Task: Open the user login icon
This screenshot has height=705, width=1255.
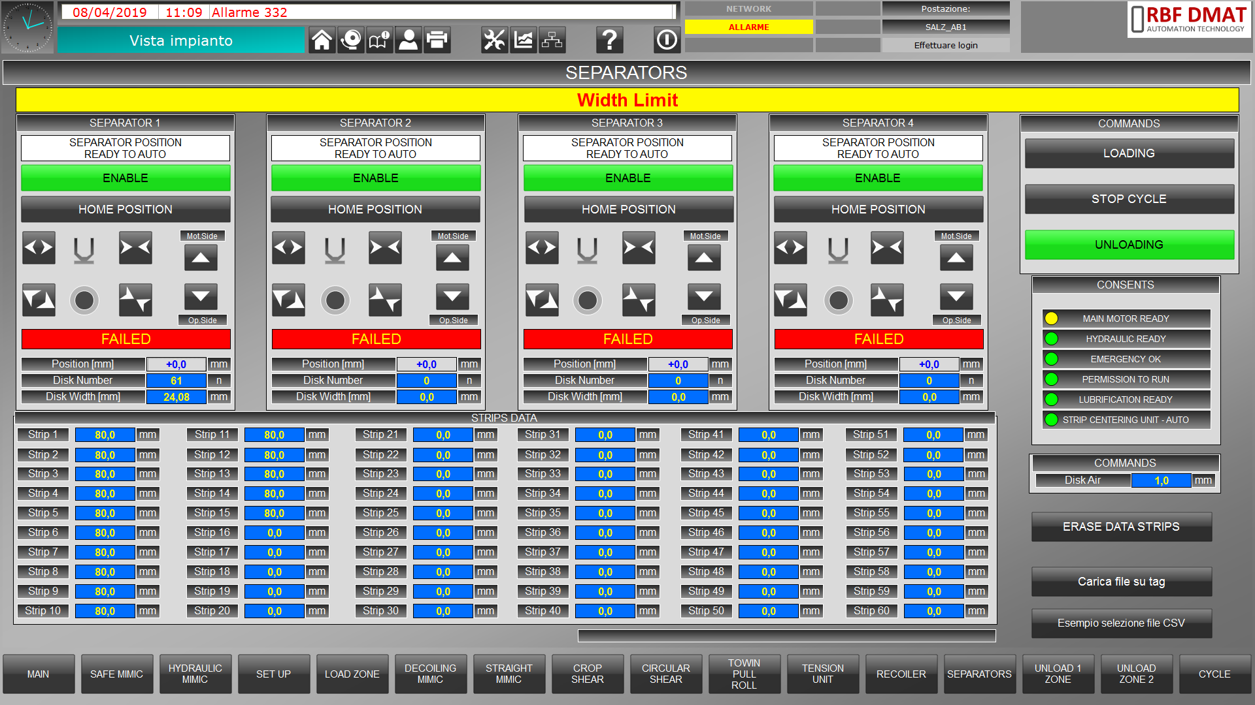Action: click(x=408, y=40)
